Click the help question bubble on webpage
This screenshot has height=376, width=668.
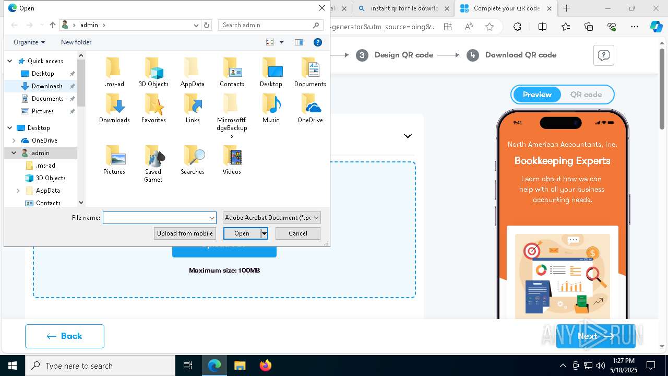[604, 55]
